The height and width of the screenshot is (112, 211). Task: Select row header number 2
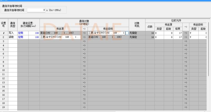tap(4, 37)
